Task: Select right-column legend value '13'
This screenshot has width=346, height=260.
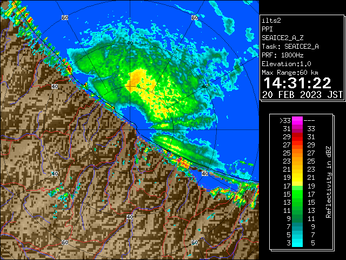Action: click(311, 211)
